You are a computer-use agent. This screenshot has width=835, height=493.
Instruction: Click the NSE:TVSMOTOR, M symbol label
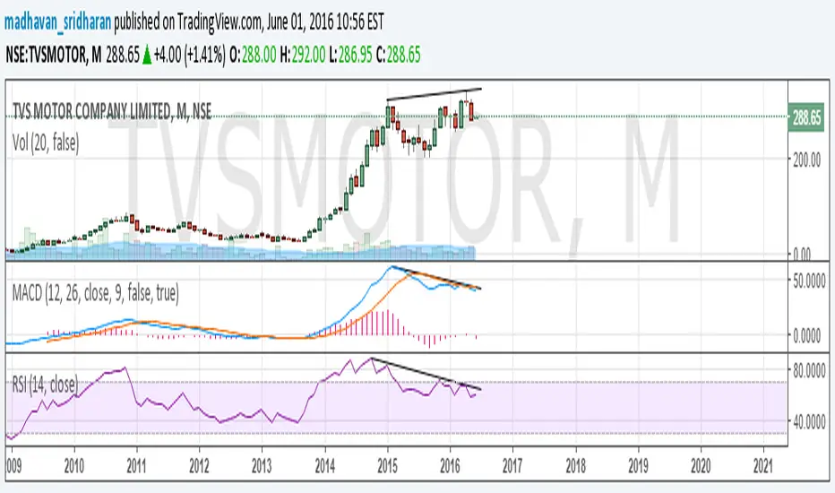[x=53, y=55]
